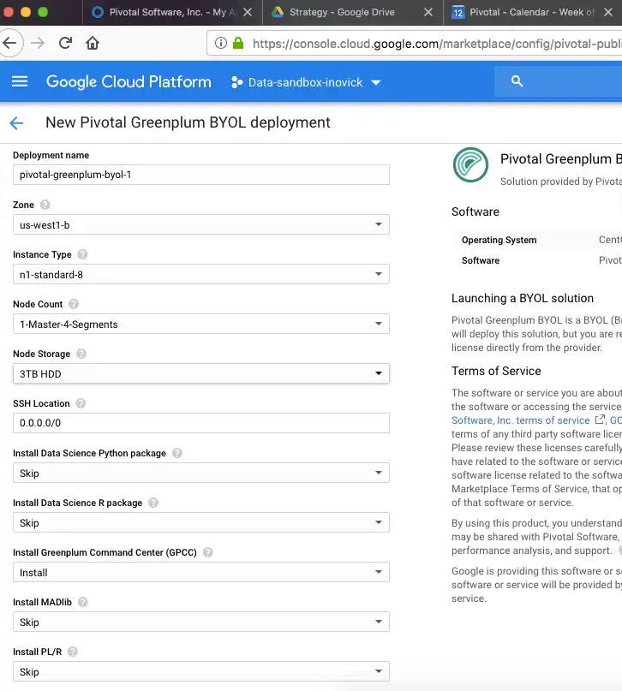Go to the browser home page icon
622x691 pixels.
[x=93, y=43]
